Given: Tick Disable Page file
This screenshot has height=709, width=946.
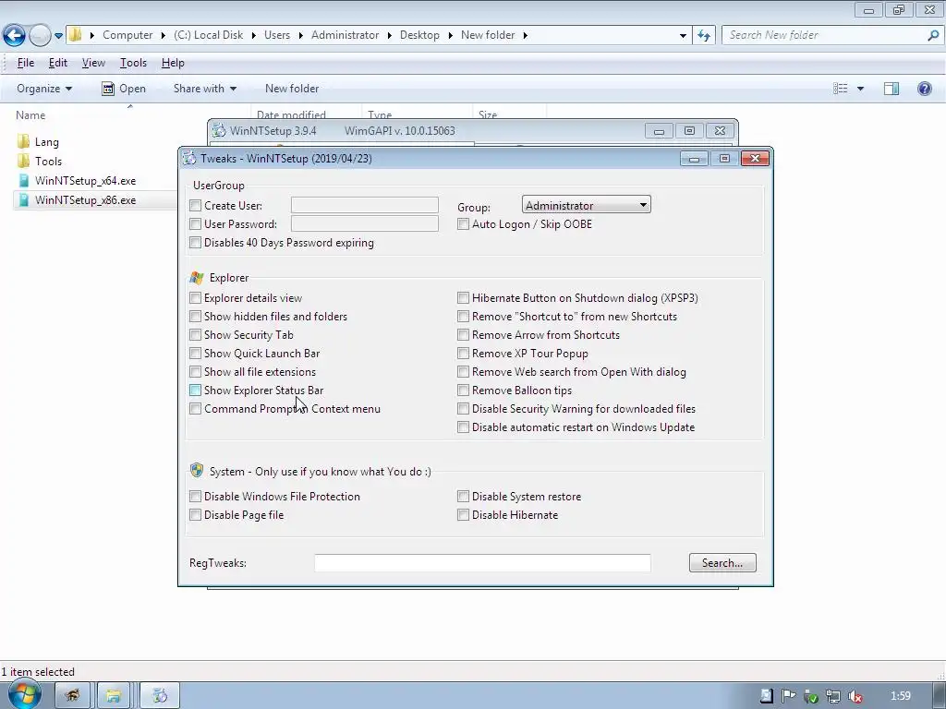Looking at the screenshot, I should 195,515.
